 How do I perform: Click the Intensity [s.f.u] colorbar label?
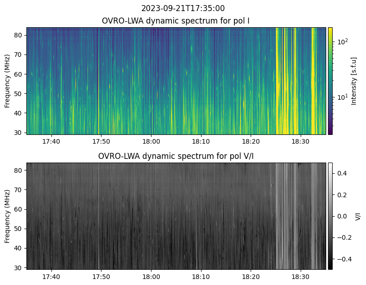(354, 81)
